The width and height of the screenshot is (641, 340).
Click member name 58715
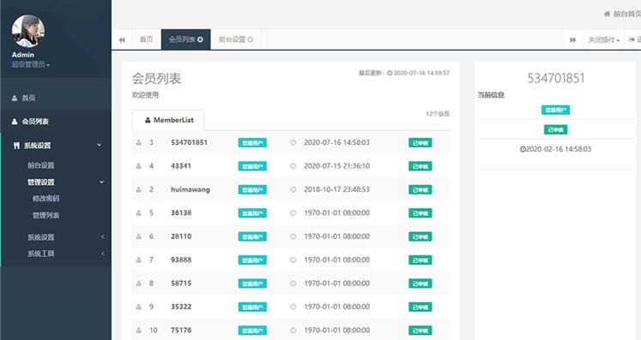pyautogui.click(x=181, y=283)
